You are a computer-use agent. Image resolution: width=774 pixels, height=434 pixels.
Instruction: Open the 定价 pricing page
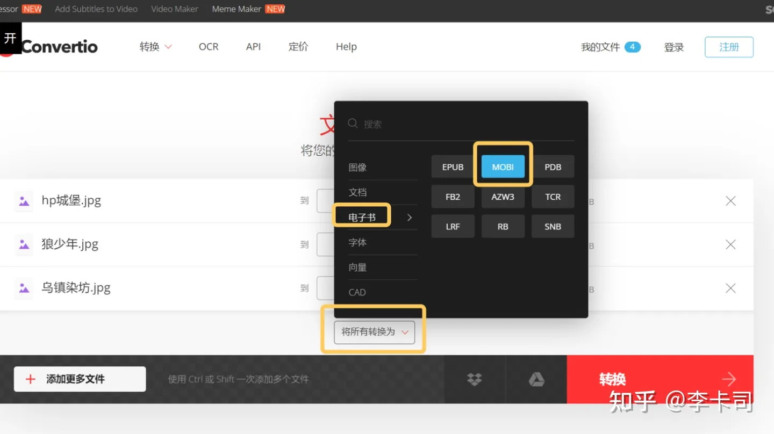click(298, 47)
